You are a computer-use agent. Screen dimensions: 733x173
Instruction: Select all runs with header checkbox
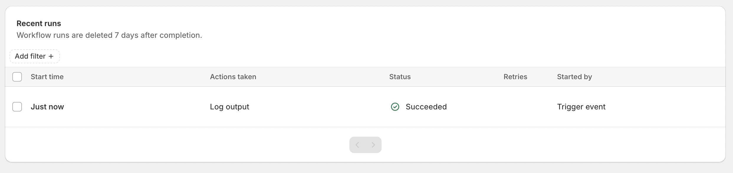(17, 77)
